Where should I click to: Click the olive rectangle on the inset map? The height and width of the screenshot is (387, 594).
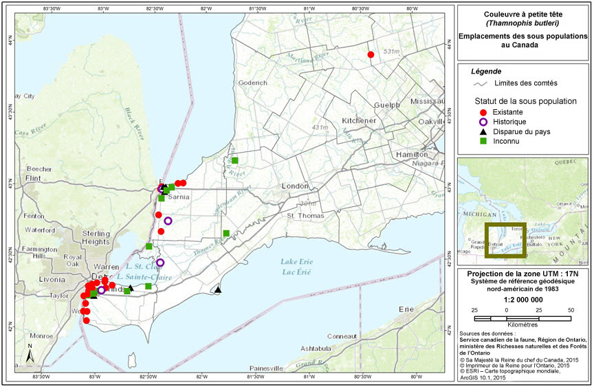coord(505,241)
